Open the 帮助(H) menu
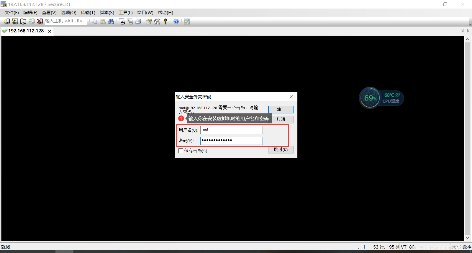The image size is (472, 253). (165, 13)
